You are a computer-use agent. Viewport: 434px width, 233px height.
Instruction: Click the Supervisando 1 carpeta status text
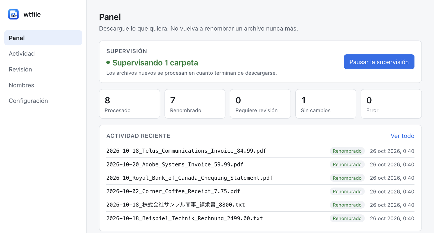[155, 63]
